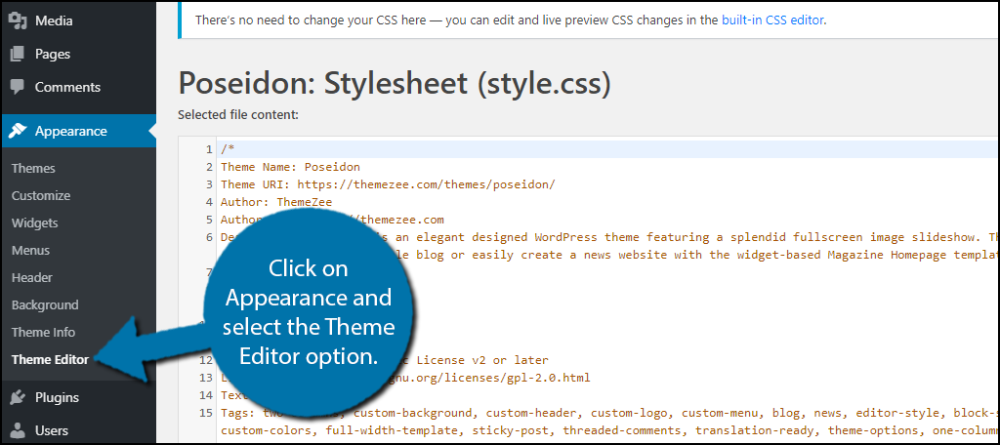Open the Background submenu link

(x=45, y=305)
